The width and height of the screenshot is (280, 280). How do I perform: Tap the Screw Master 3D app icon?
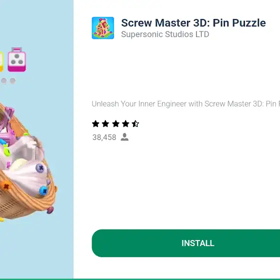point(103,28)
